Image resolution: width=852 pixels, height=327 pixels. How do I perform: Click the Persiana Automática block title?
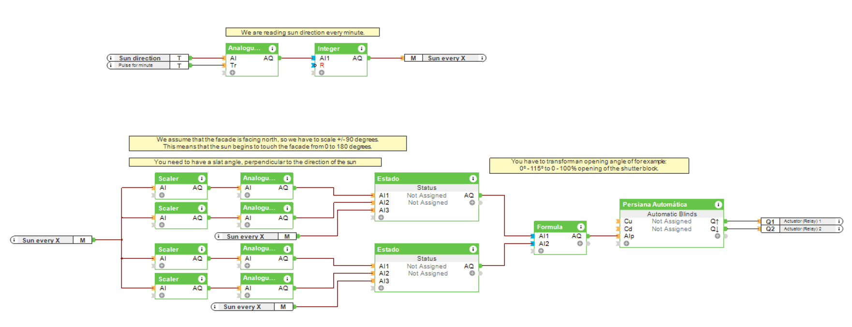(x=655, y=205)
